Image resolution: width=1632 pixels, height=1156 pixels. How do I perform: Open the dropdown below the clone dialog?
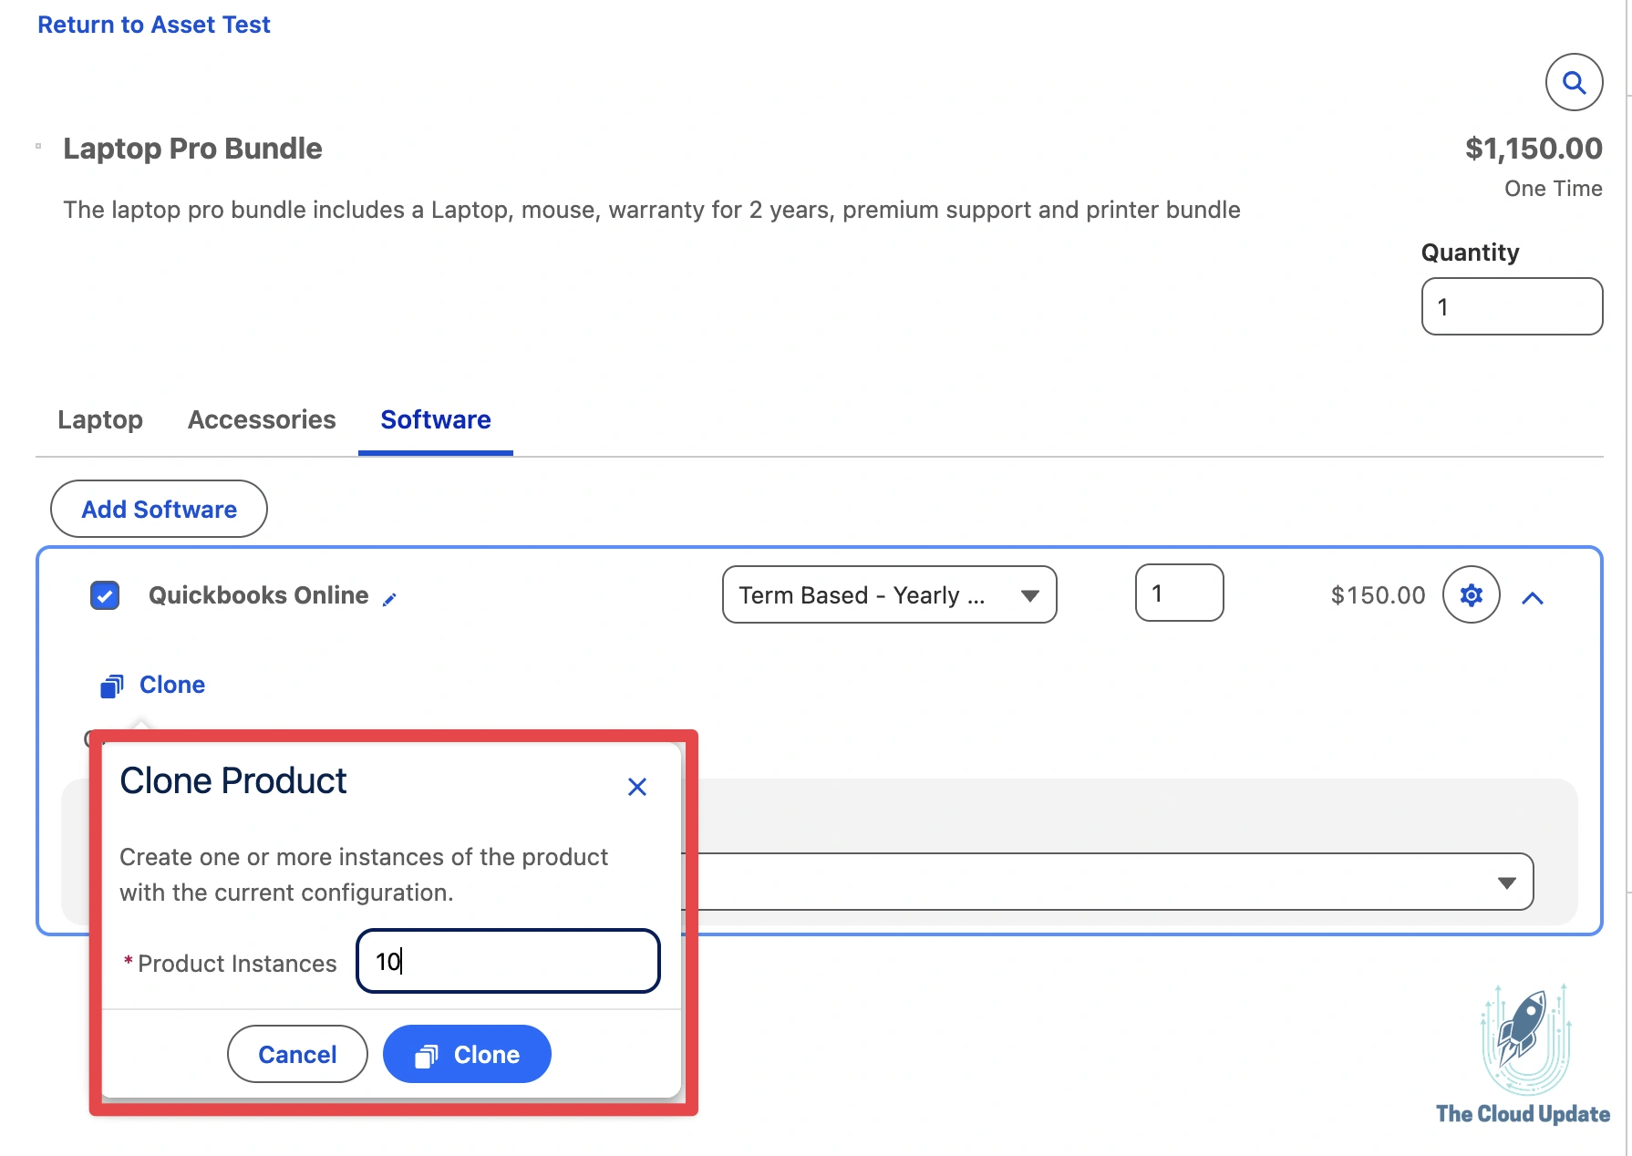coord(1506,882)
